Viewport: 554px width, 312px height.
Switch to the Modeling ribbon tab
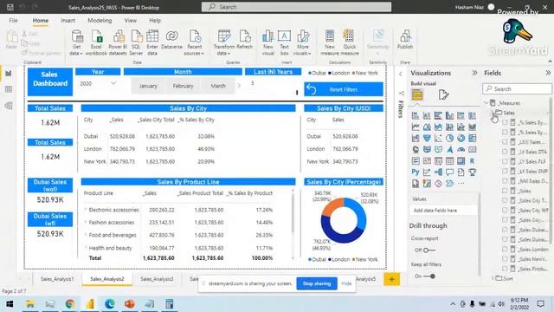point(100,21)
